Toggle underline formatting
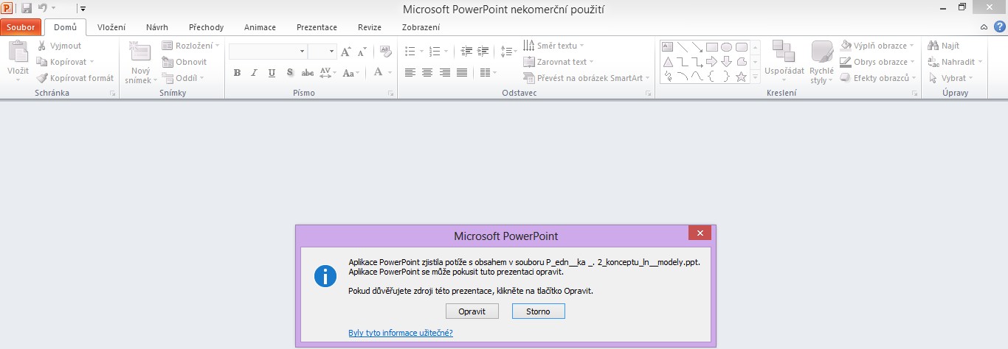This screenshot has height=349, width=1008. (272, 72)
